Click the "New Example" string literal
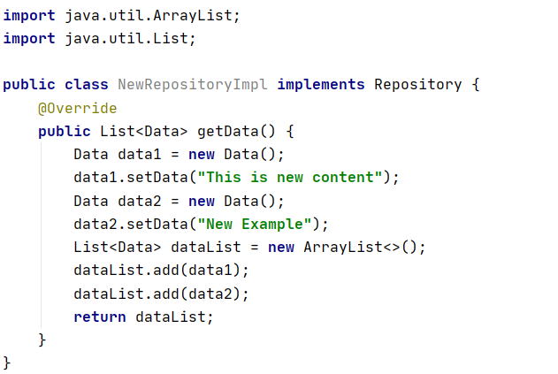558x374 pixels. (x=254, y=223)
